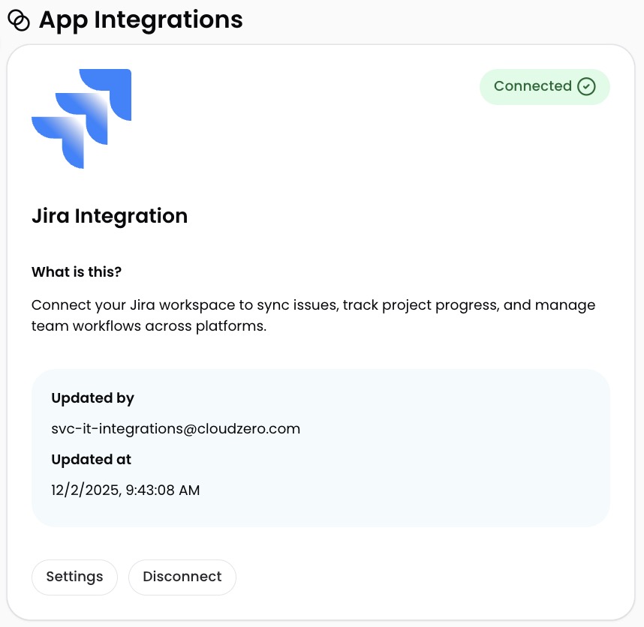The width and height of the screenshot is (644, 627).
Task: Click the Updated by label
Action: pos(93,398)
